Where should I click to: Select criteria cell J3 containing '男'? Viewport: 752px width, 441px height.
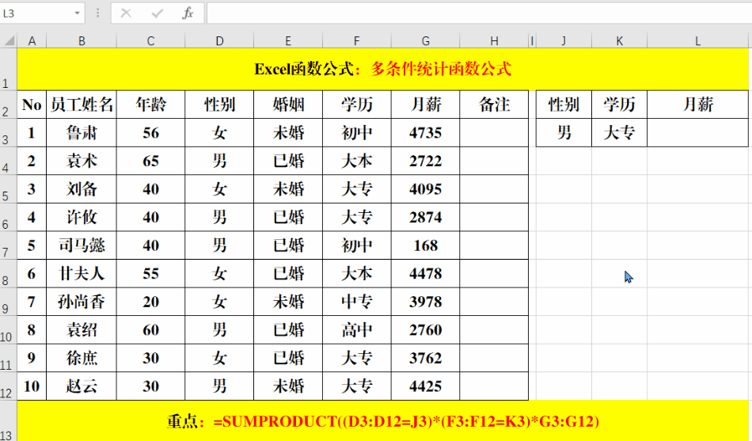tap(564, 132)
